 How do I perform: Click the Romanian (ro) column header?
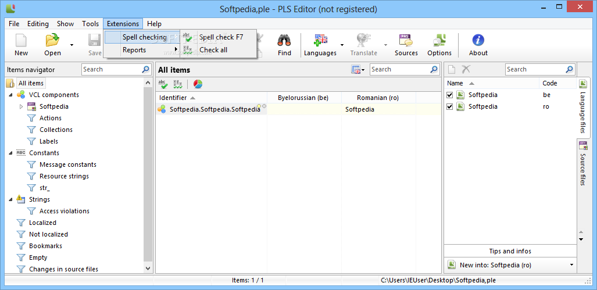378,98
